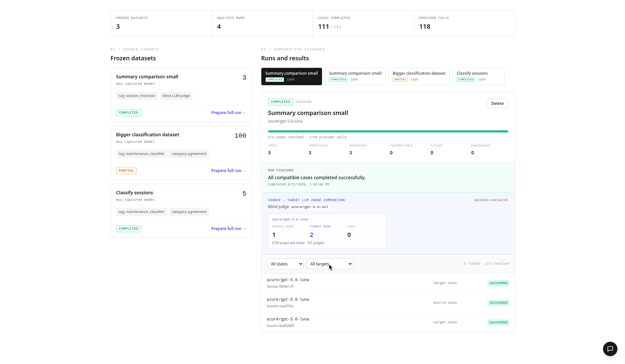Screen dimensions: 625x364
Task: Prepare full run for Bigger classification dataset
Action: pyautogui.click(x=228, y=171)
